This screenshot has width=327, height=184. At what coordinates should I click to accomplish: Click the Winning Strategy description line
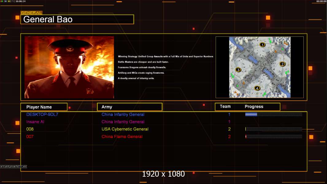tap(166, 56)
